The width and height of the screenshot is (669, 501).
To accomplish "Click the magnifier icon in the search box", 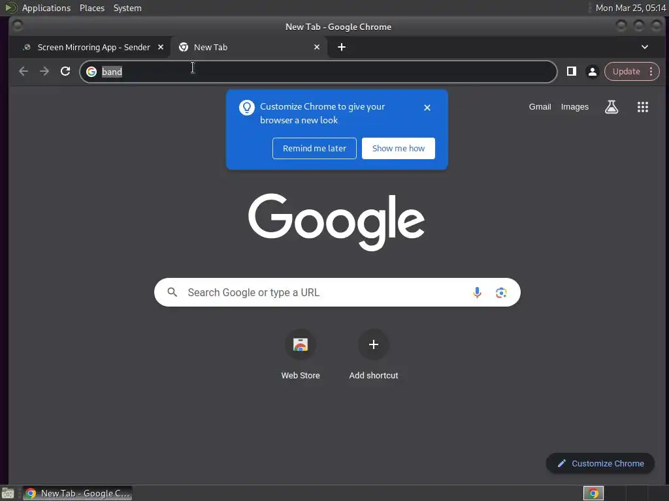I will 172,292.
